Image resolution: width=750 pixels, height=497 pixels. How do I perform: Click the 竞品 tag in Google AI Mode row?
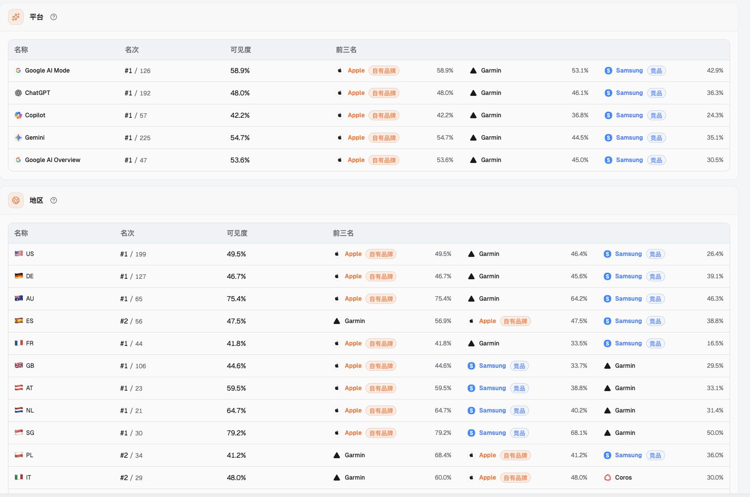pos(656,71)
